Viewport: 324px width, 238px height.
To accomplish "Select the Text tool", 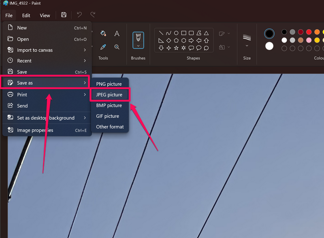I will pyautogui.click(x=117, y=33).
